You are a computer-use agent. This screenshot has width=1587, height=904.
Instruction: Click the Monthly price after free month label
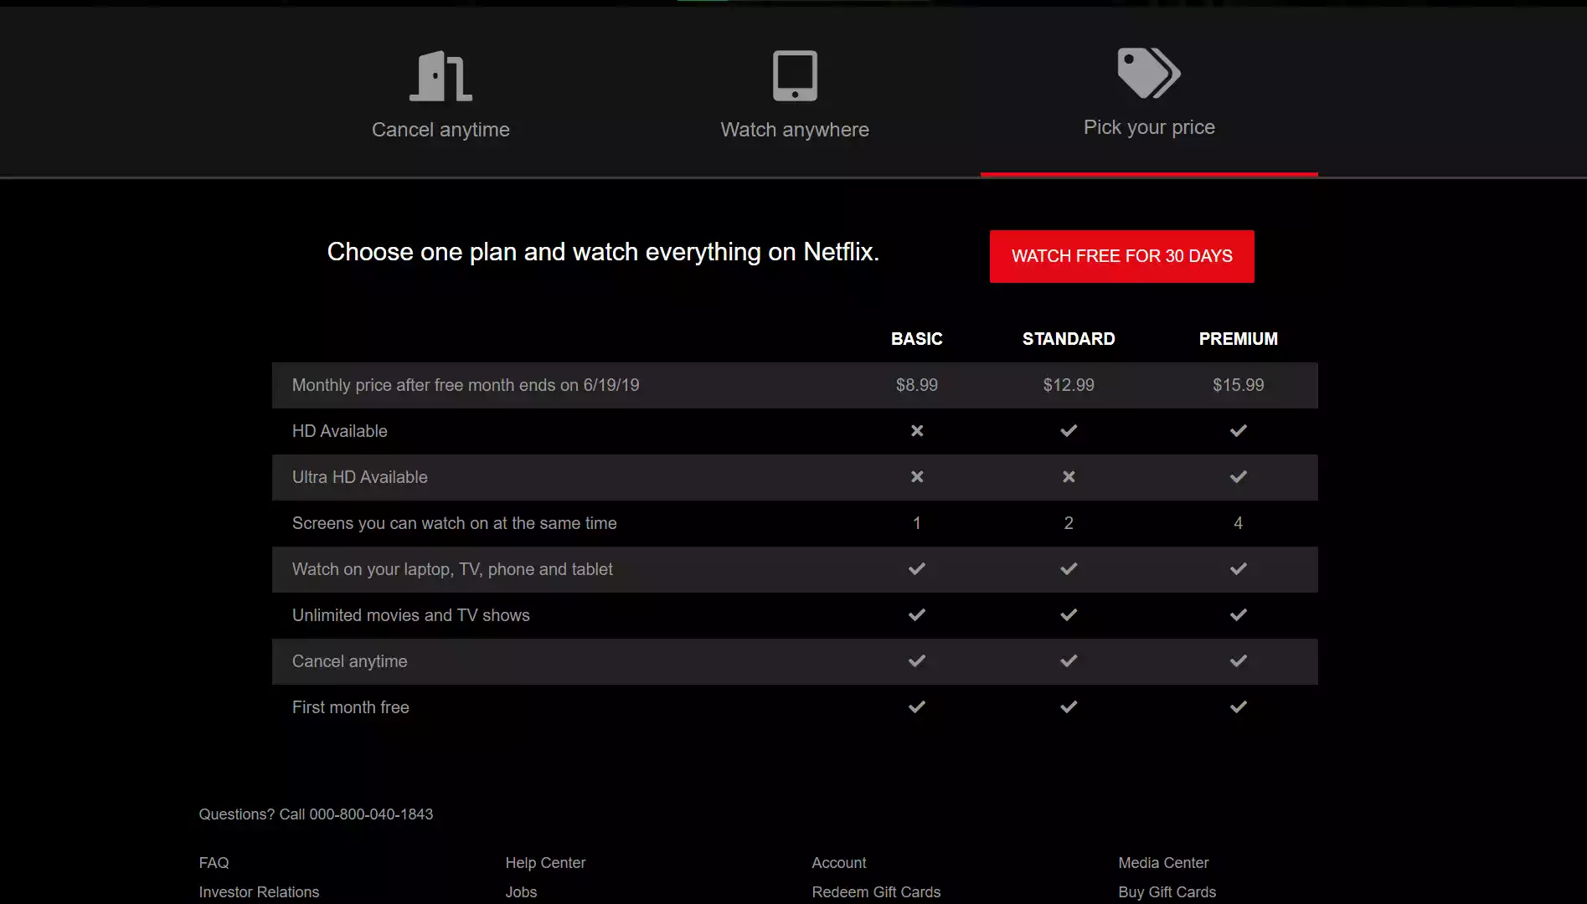click(466, 385)
